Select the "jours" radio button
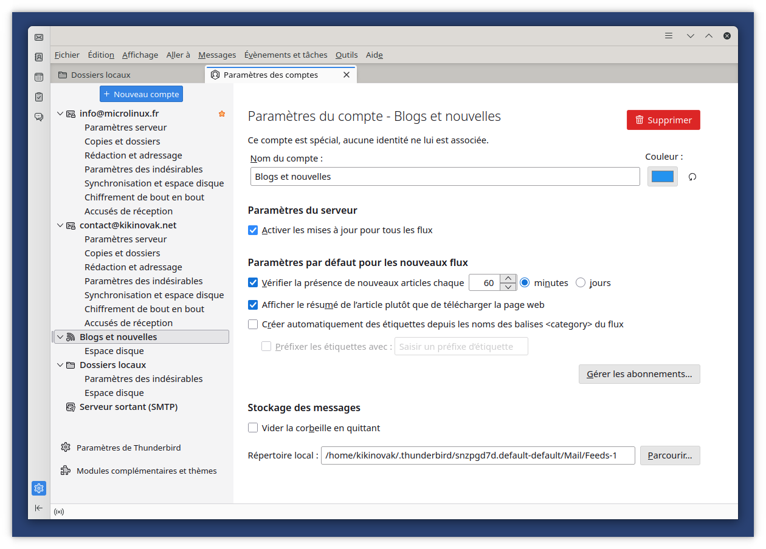This screenshot has width=766, height=549. pyautogui.click(x=581, y=282)
